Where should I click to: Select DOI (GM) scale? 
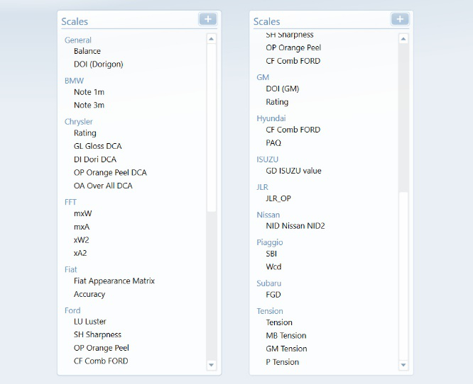[283, 89]
